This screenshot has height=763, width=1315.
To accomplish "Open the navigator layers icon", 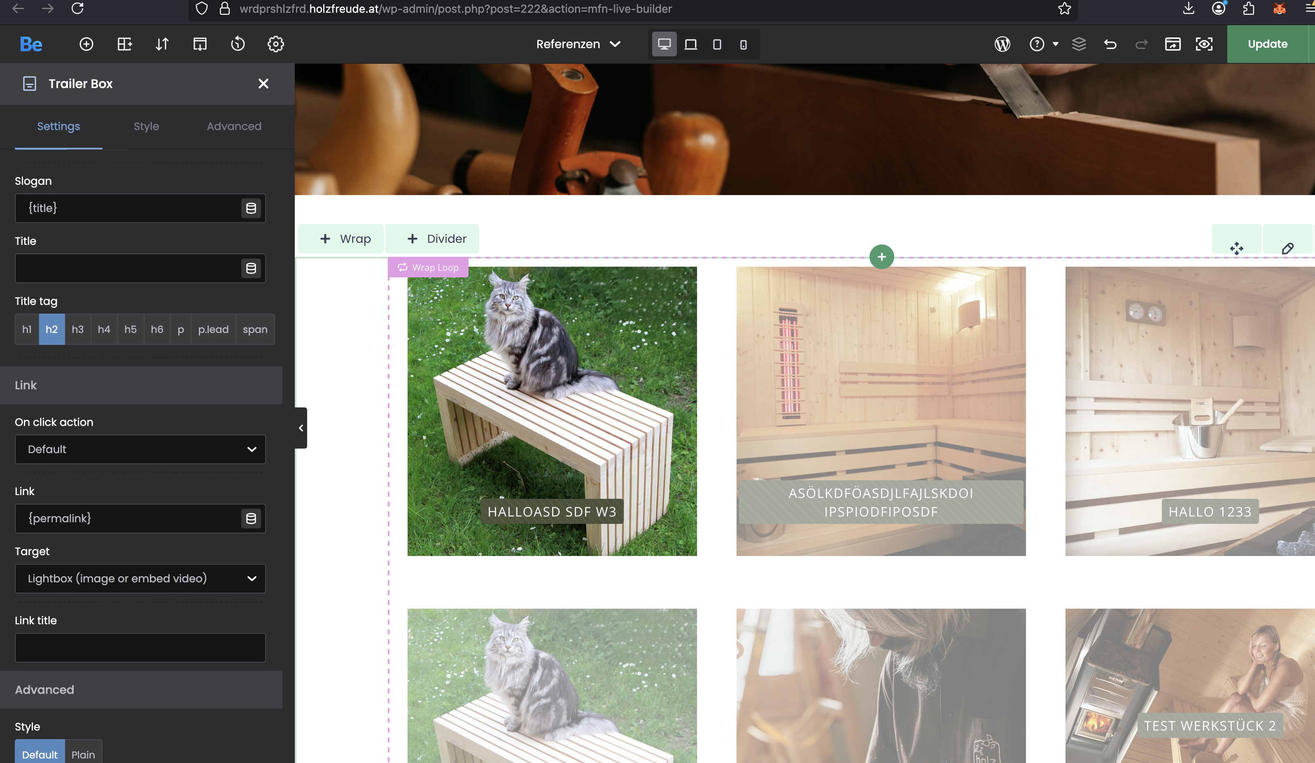I will point(1079,44).
